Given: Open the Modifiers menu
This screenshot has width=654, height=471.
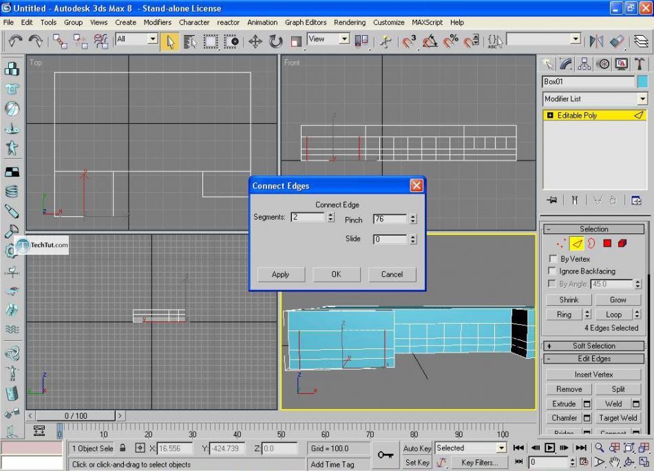Looking at the screenshot, I should pos(157,22).
